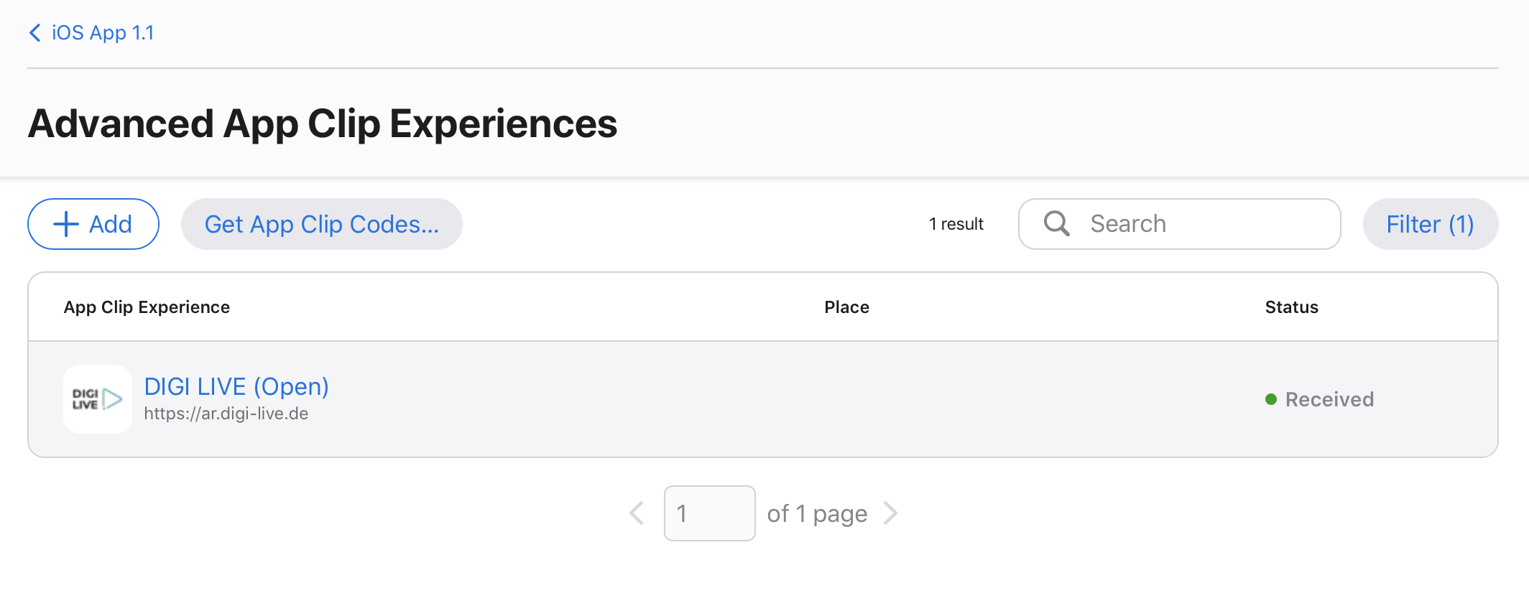The height and width of the screenshot is (616, 1529).
Task: Click the Received status label
Action: pyautogui.click(x=1329, y=400)
